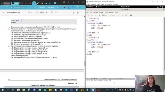Open WhatsApp from the taskbar
Viewport: 165px width, 92px height.
45,90
